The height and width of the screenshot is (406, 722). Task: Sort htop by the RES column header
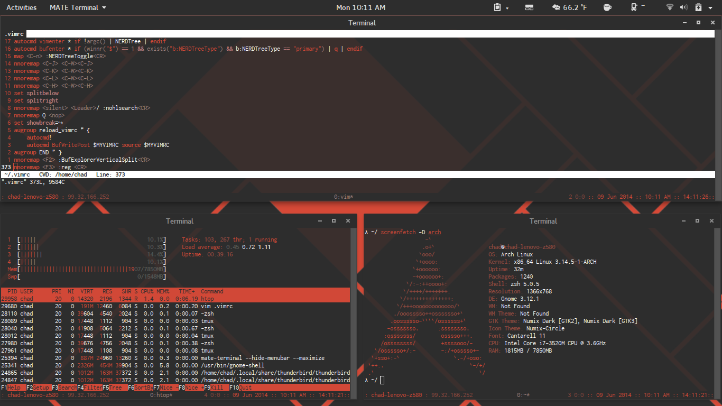click(x=107, y=291)
